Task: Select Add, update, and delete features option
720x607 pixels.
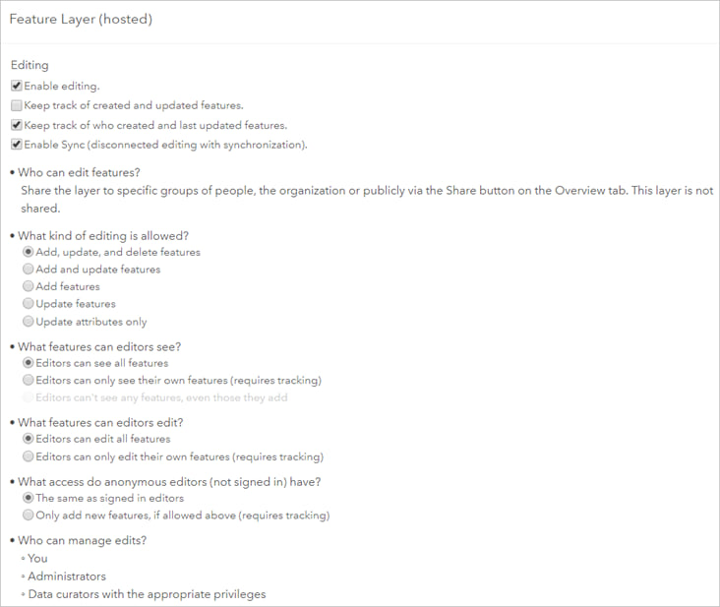Action: click(x=29, y=252)
